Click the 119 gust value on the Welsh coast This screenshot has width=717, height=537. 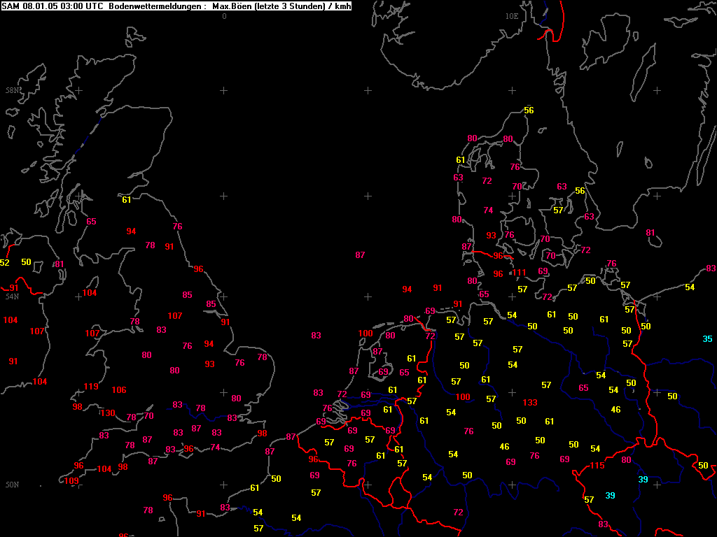pos(91,386)
